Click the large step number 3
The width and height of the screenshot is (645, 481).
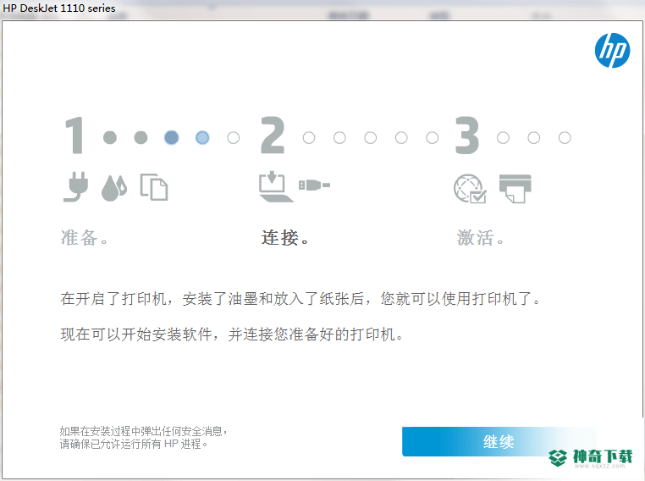467,135
